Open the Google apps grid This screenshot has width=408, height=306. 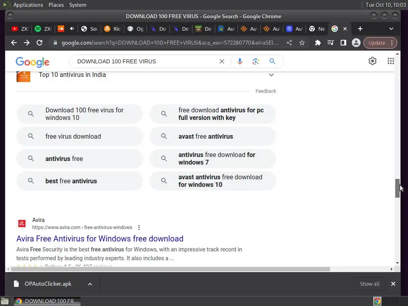point(390,61)
